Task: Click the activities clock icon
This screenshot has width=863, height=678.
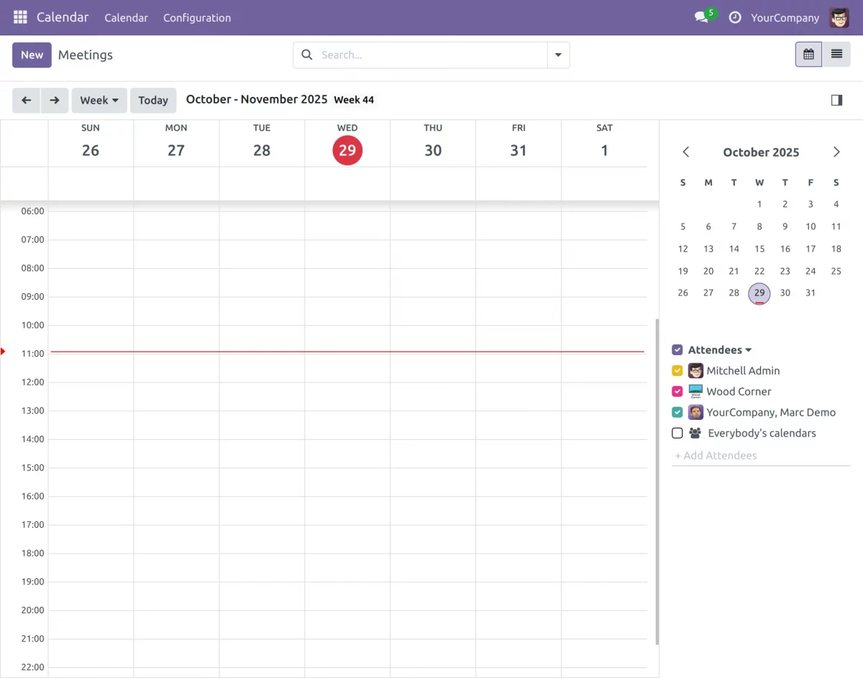Action: click(735, 17)
